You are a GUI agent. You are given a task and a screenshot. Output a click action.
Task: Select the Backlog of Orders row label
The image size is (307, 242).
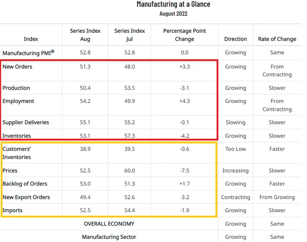25,184
